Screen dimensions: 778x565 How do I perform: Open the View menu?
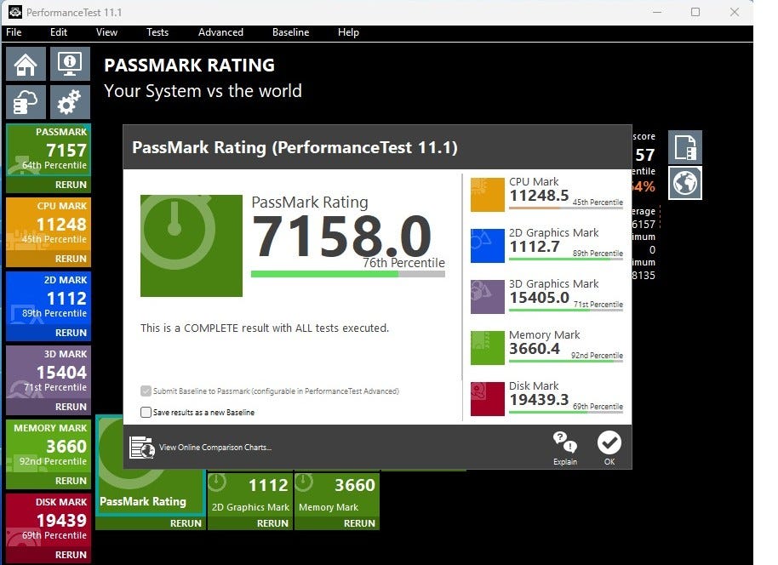106,32
